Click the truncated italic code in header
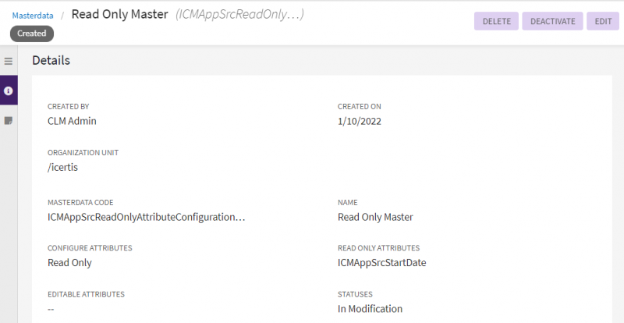Screen dimensions: 624x323 pyautogui.click(x=239, y=15)
